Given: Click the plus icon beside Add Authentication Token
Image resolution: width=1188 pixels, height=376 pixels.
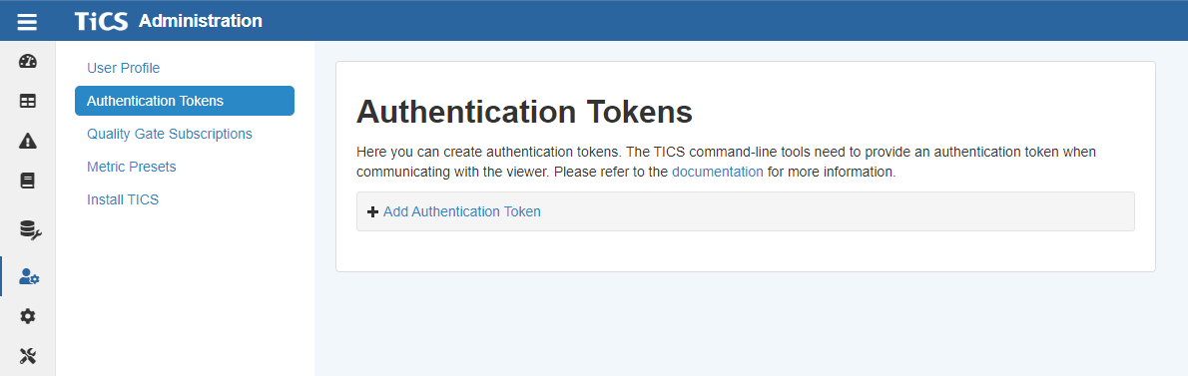Looking at the screenshot, I should pos(372,211).
